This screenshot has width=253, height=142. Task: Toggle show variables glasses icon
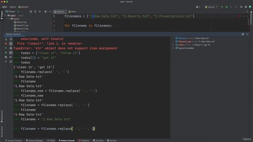pyautogui.click(x=11, y=52)
